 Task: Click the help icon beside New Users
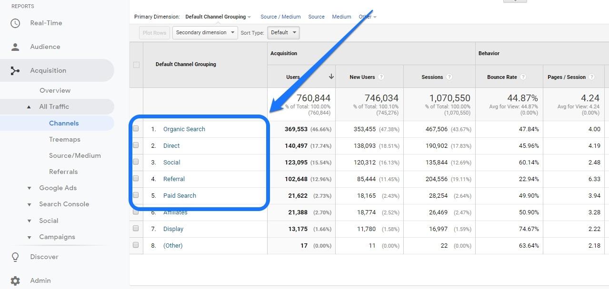[x=381, y=77]
